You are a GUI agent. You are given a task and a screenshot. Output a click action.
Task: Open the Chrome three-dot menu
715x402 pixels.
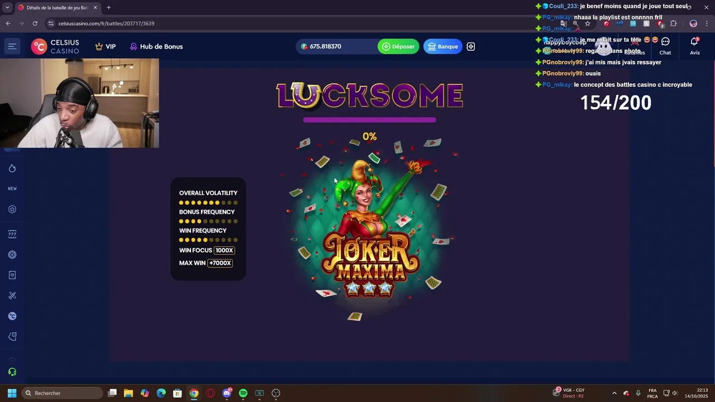pyautogui.click(x=707, y=23)
